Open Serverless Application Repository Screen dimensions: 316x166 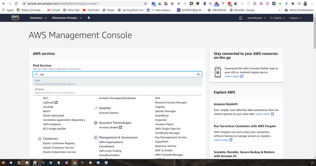point(64,120)
